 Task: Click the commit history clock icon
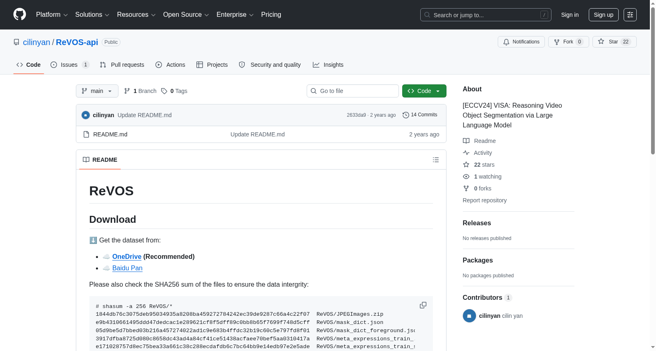point(406,115)
